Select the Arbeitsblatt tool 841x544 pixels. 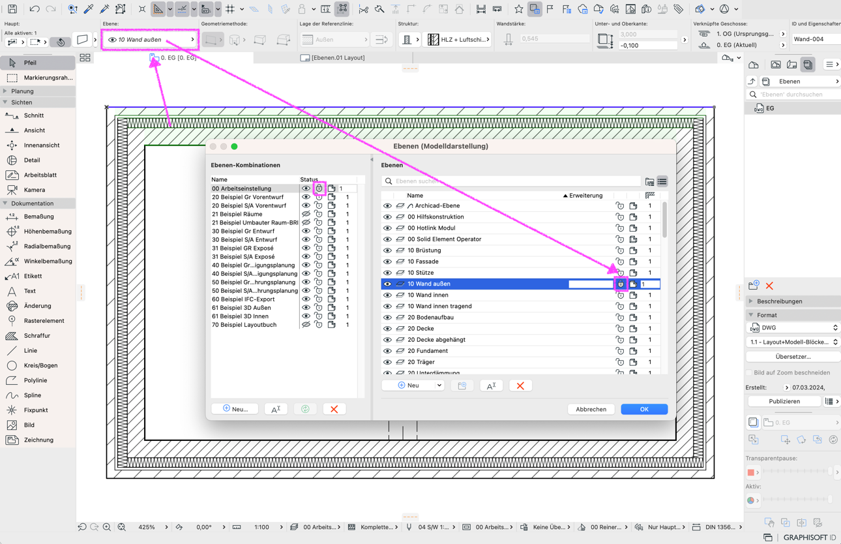(x=38, y=175)
